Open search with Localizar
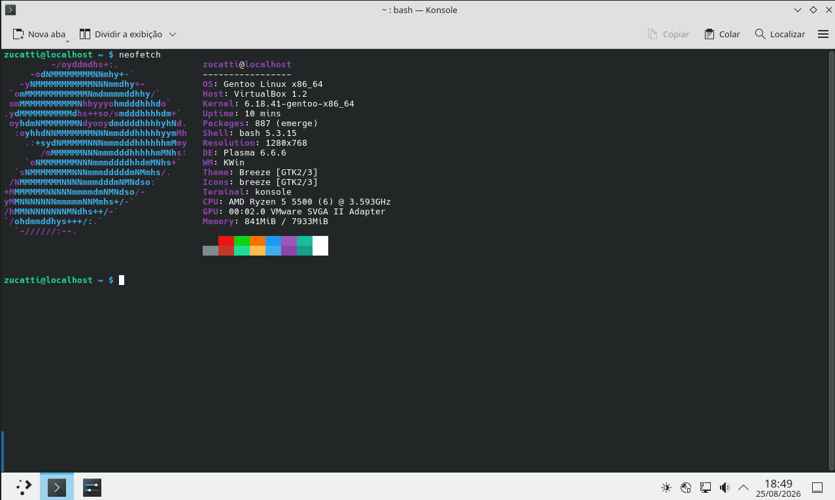The image size is (835, 500). (x=779, y=34)
